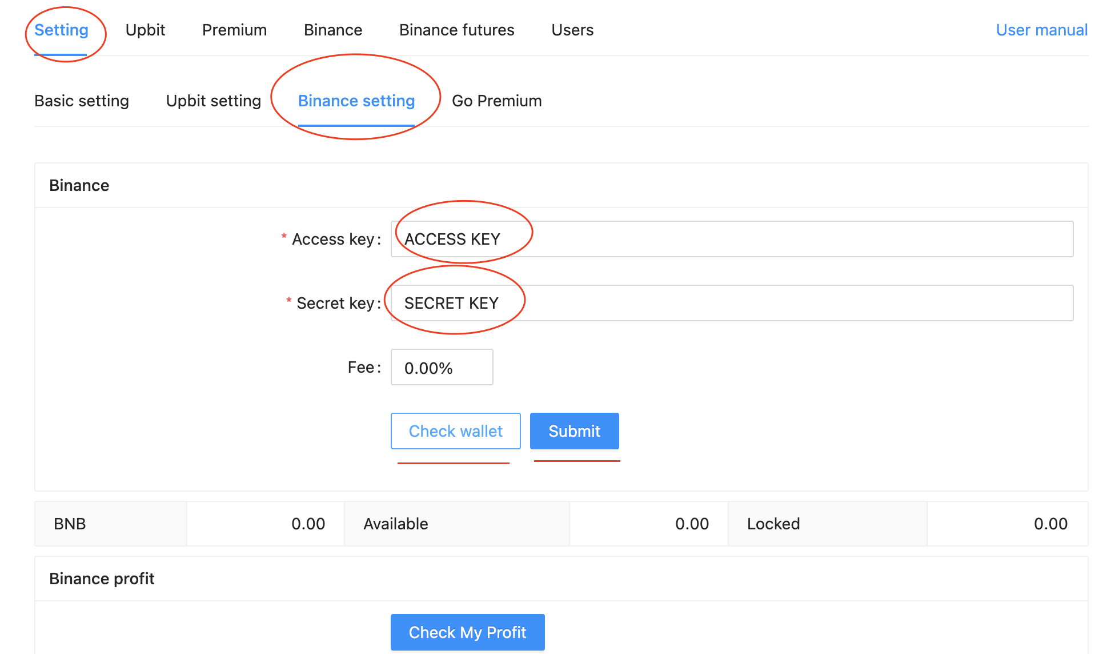Select the Users tab

click(572, 30)
